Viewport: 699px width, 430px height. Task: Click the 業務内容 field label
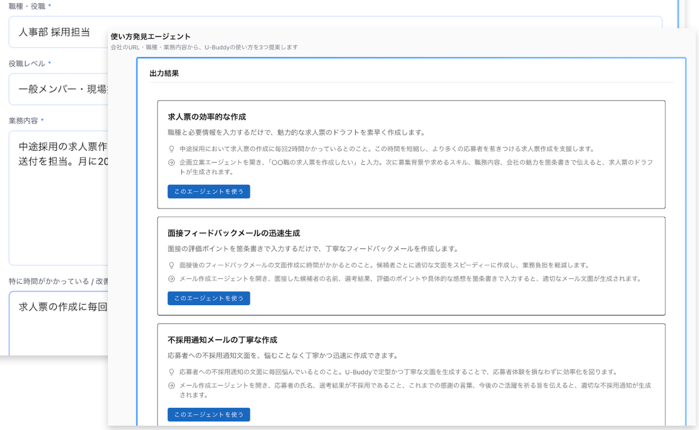23,121
